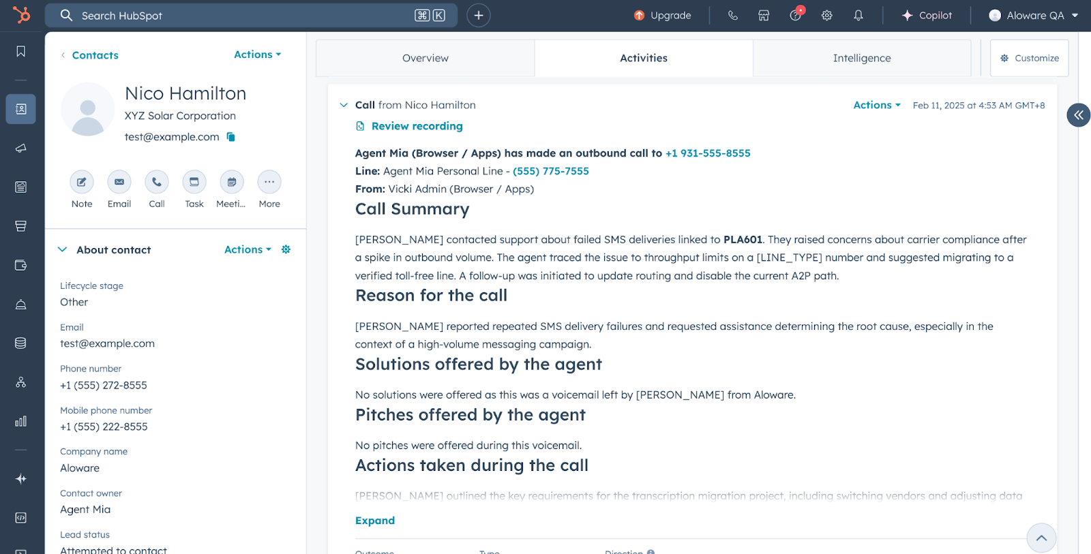Click the scroll-to-top arrow button
This screenshot has width=1091, height=554.
click(x=1041, y=538)
